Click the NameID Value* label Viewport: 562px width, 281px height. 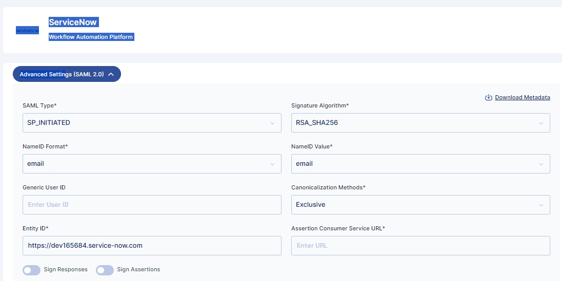pos(312,146)
